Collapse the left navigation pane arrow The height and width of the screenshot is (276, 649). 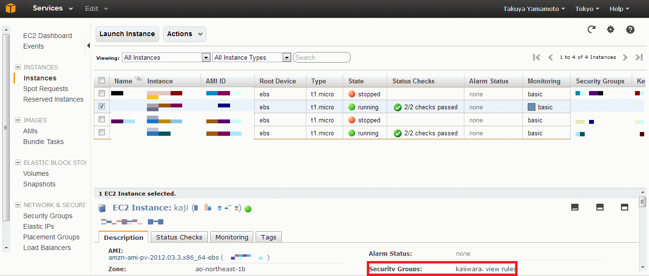(x=88, y=46)
